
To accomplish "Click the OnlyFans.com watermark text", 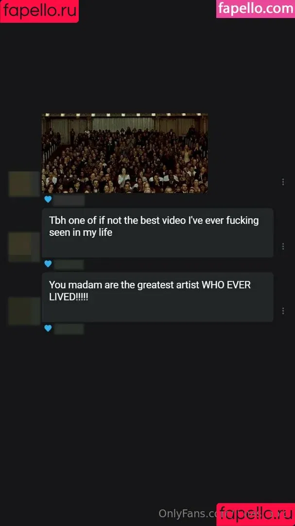I will [x=188, y=513].
